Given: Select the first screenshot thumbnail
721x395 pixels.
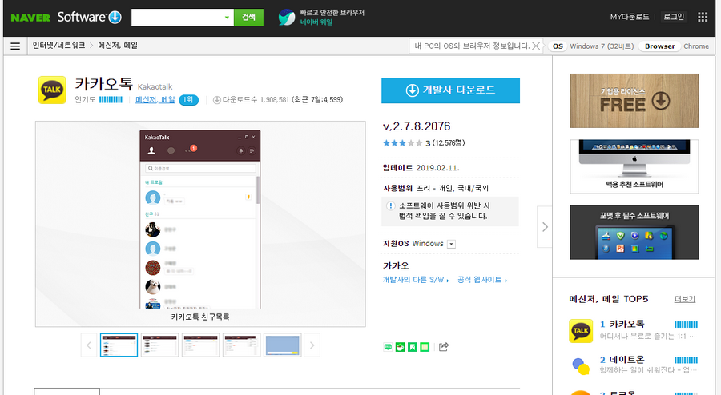Looking at the screenshot, I should click(119, 345).
